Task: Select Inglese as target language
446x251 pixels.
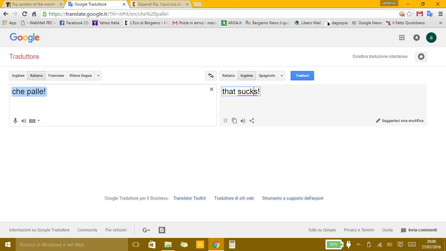Action: pos(247,75)
